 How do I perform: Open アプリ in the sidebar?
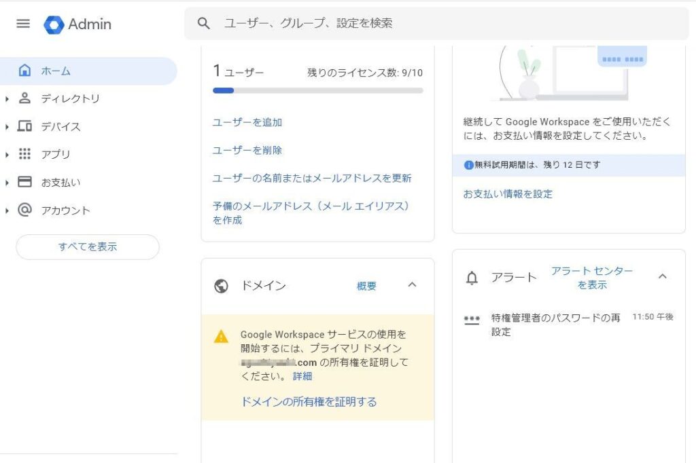(x=56, y=154)
